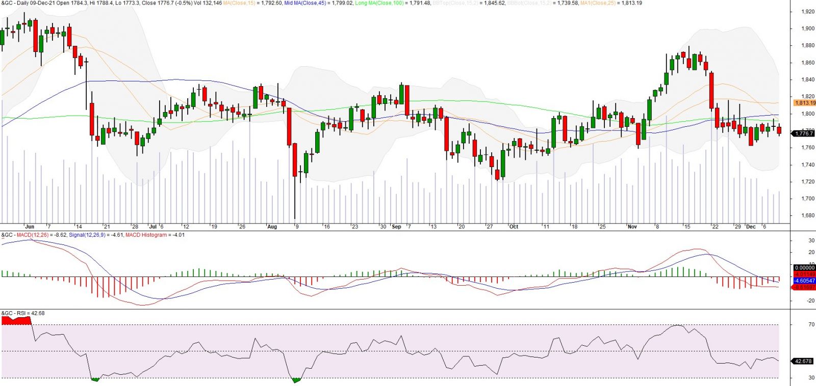This screenshot has height=386, width=816.
Task: Click 1,740 on the price axis
Action: pyautogui.click(x=808, y=164)
